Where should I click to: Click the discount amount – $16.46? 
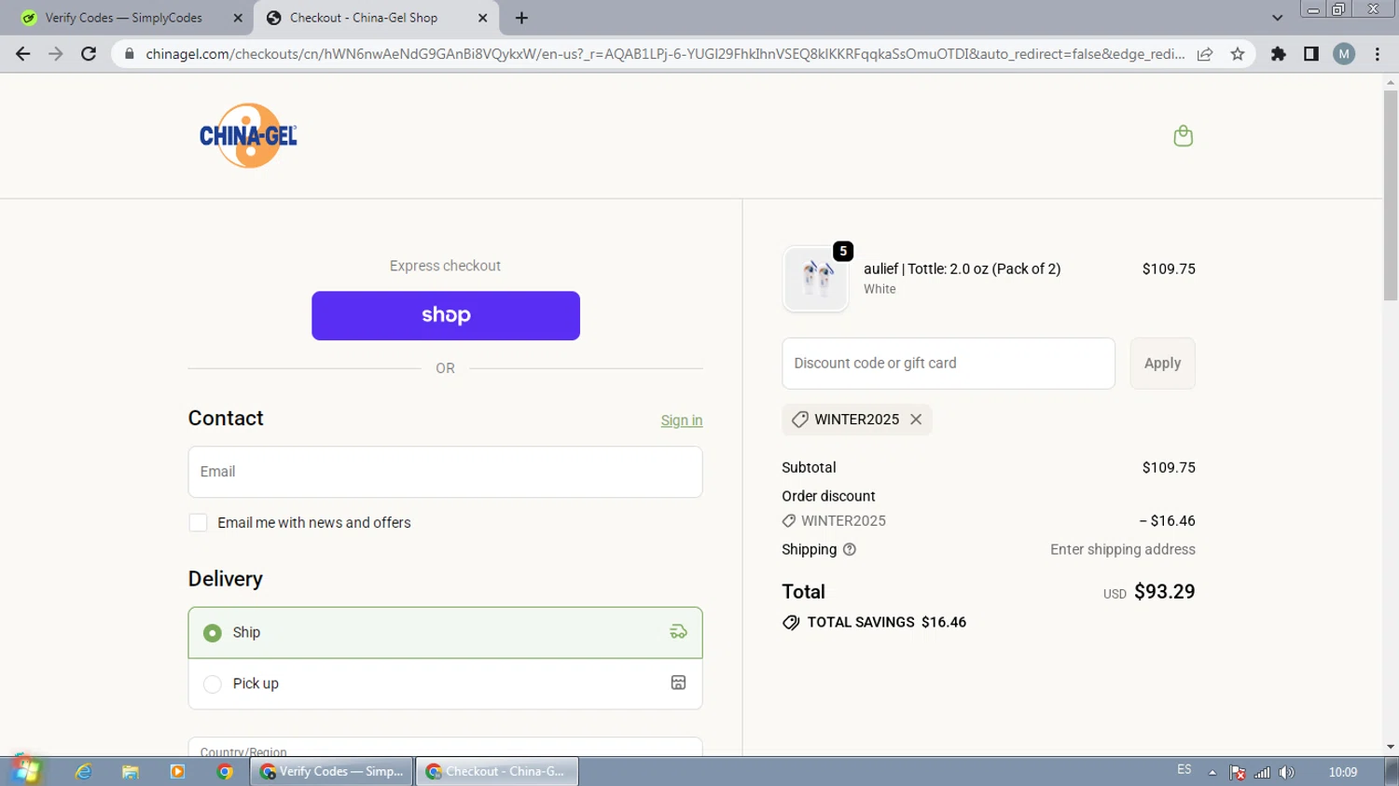1167,521
